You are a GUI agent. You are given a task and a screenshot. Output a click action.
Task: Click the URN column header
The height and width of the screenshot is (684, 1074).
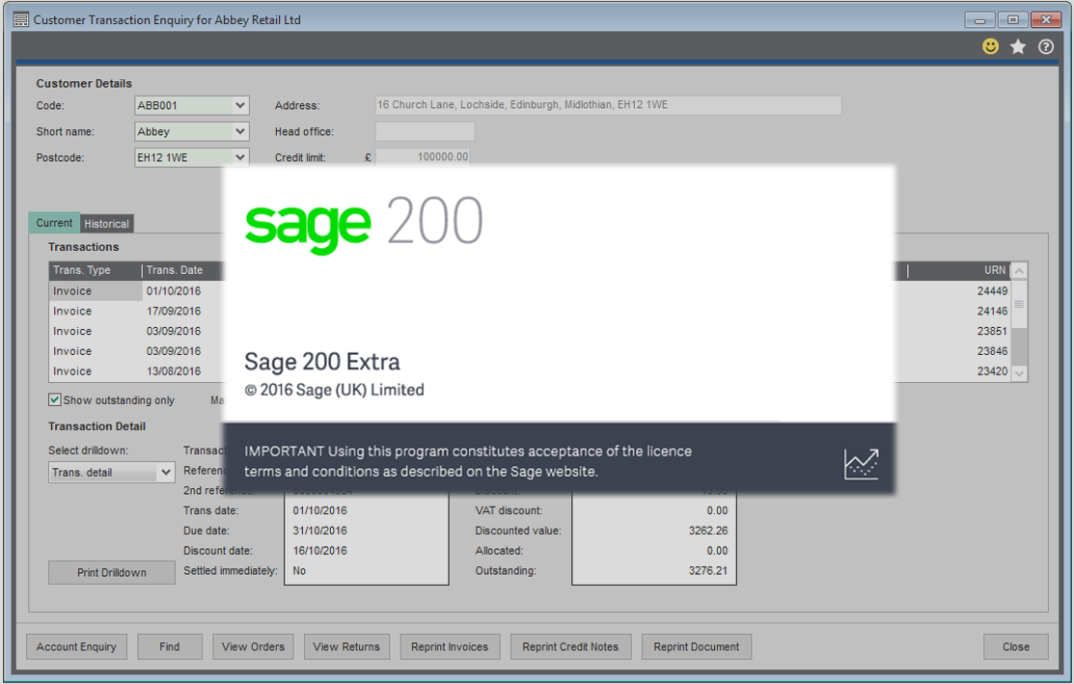pyautogui.click(x=960, y=270)
